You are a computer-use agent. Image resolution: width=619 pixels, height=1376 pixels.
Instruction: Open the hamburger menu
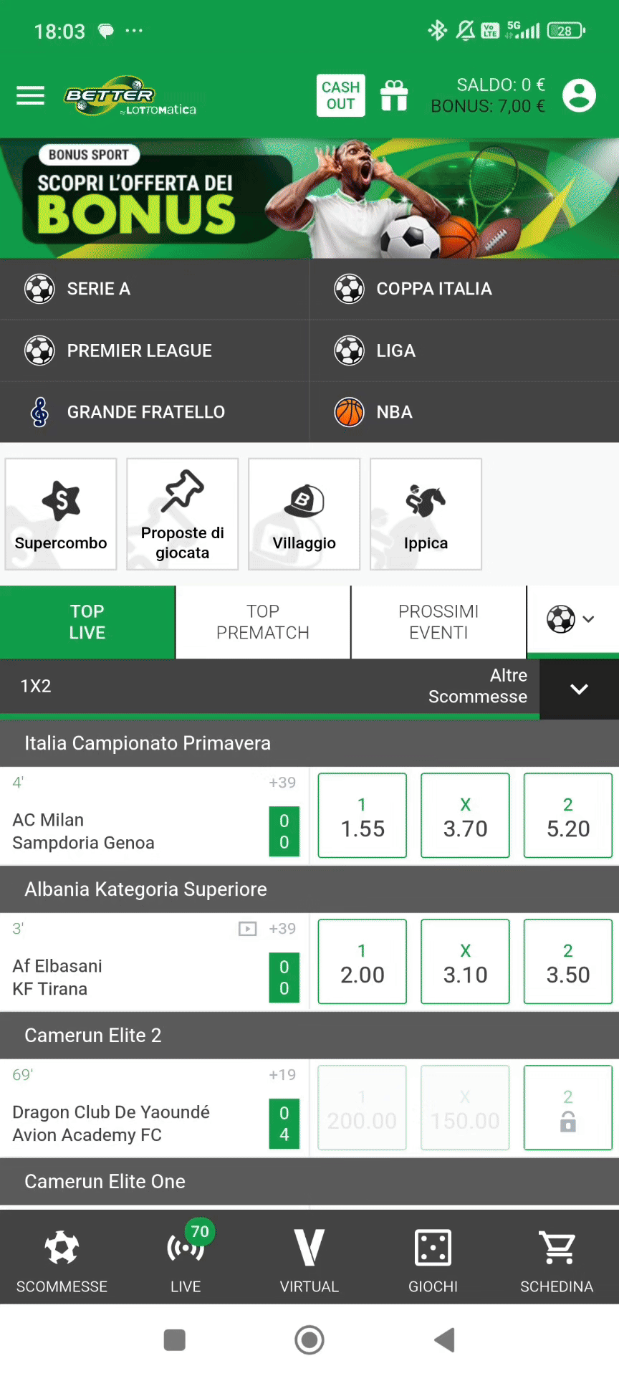pyautogui.click(x=30, y=95)
